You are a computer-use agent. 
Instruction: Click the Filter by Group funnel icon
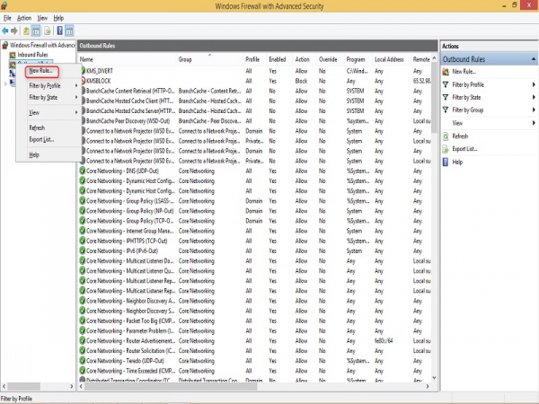point(446,110)
